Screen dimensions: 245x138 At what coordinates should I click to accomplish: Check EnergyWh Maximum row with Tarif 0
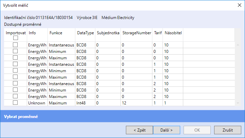pyautogui.click(x=15, y=58)
